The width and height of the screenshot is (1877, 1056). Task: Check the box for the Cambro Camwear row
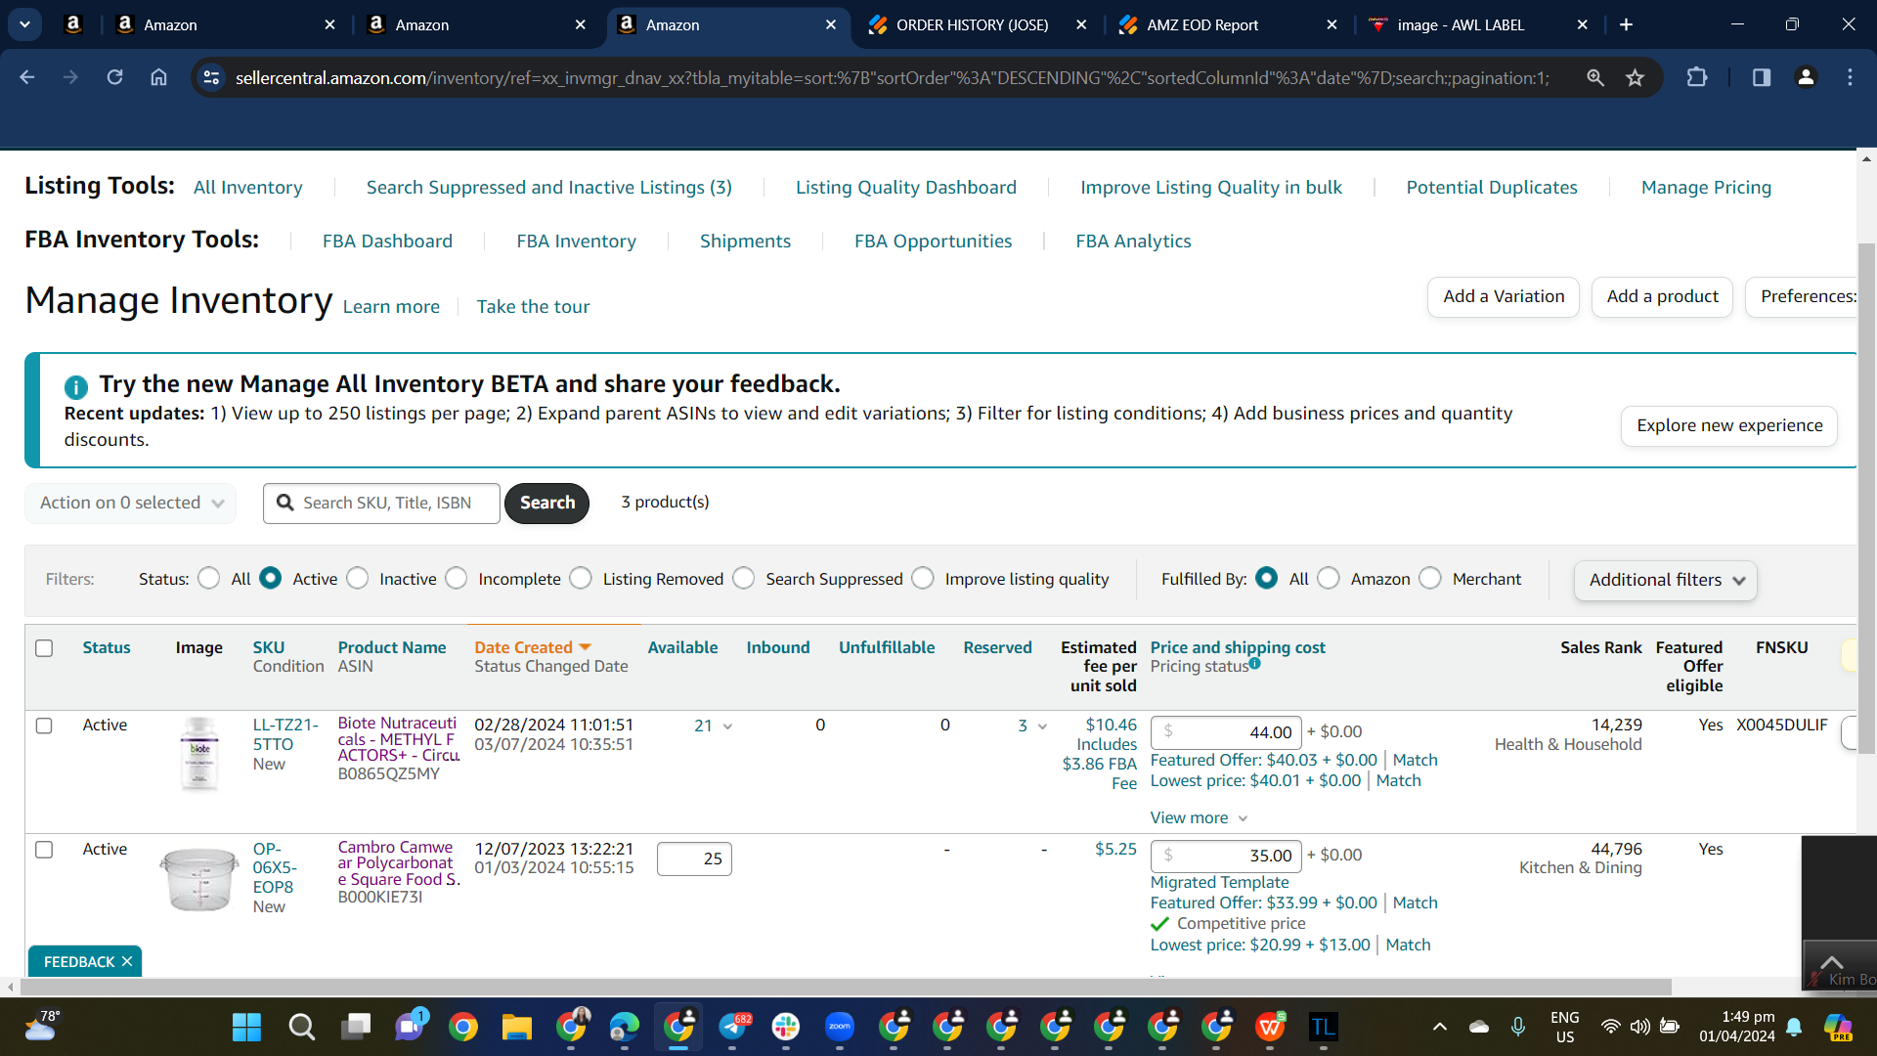pos(44,850)
